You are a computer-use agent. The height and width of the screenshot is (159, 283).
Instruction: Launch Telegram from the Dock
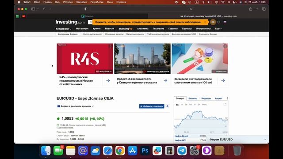[x=182, y=150]
